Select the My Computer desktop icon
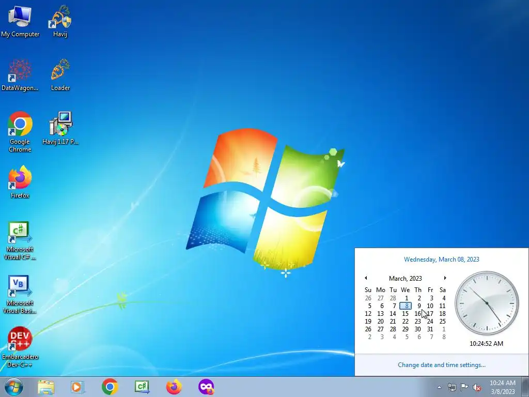The image size is (529, 397). click(20, 21)
